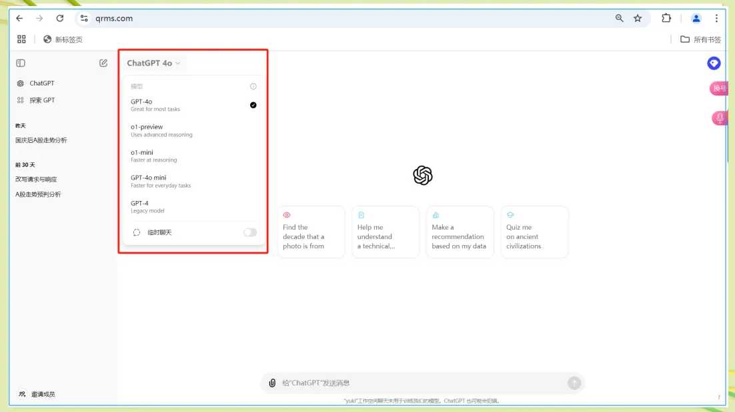Open the 所有书签 folder
This screenshot has width=735, height=412.
701,39
